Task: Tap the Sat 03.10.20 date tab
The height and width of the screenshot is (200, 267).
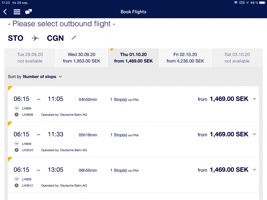Action: (x=237, y=58)
